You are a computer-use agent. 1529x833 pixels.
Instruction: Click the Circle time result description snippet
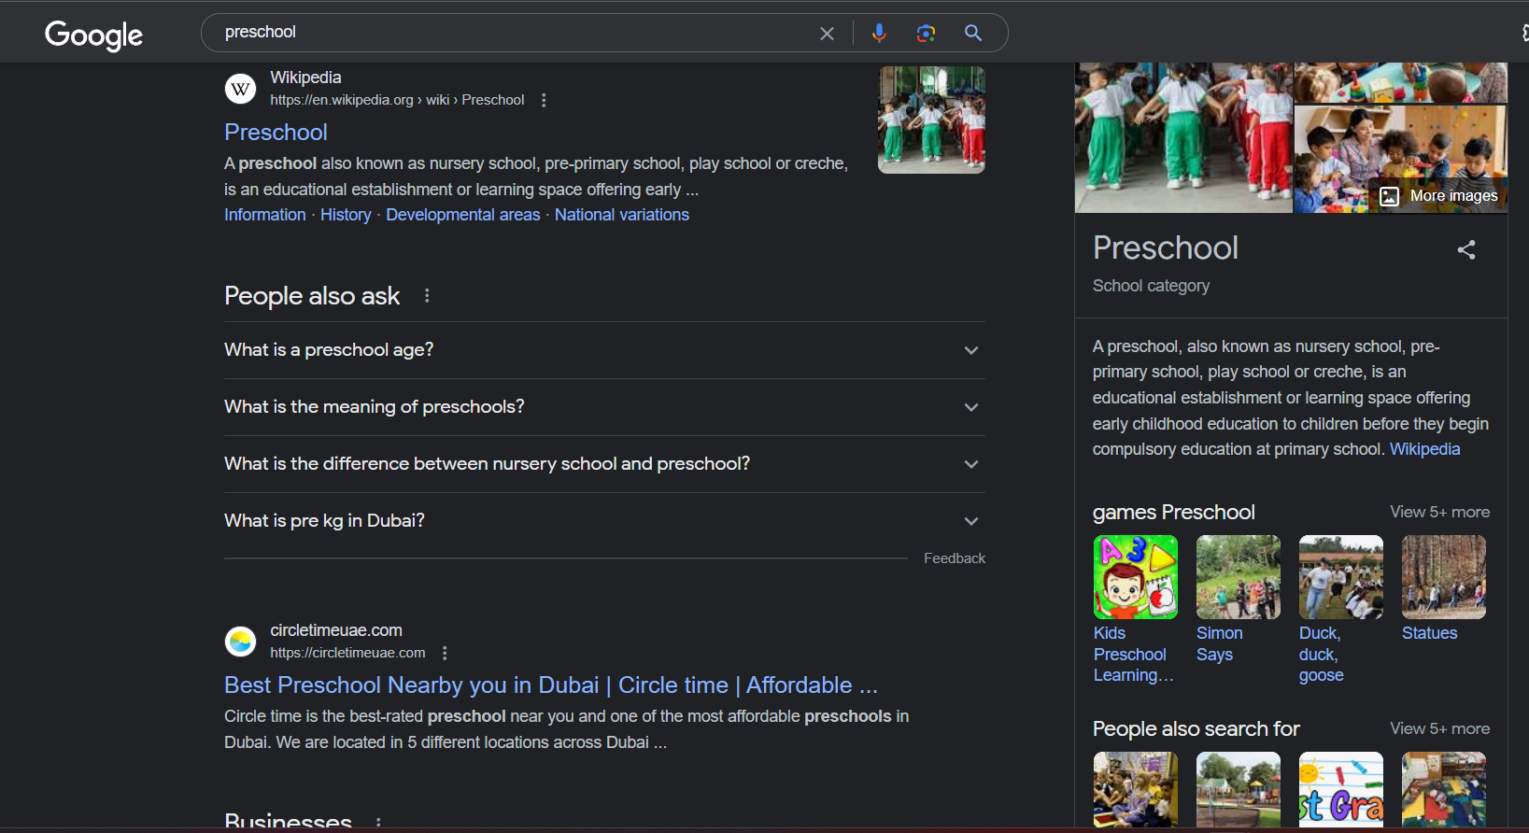click(566, 729)
